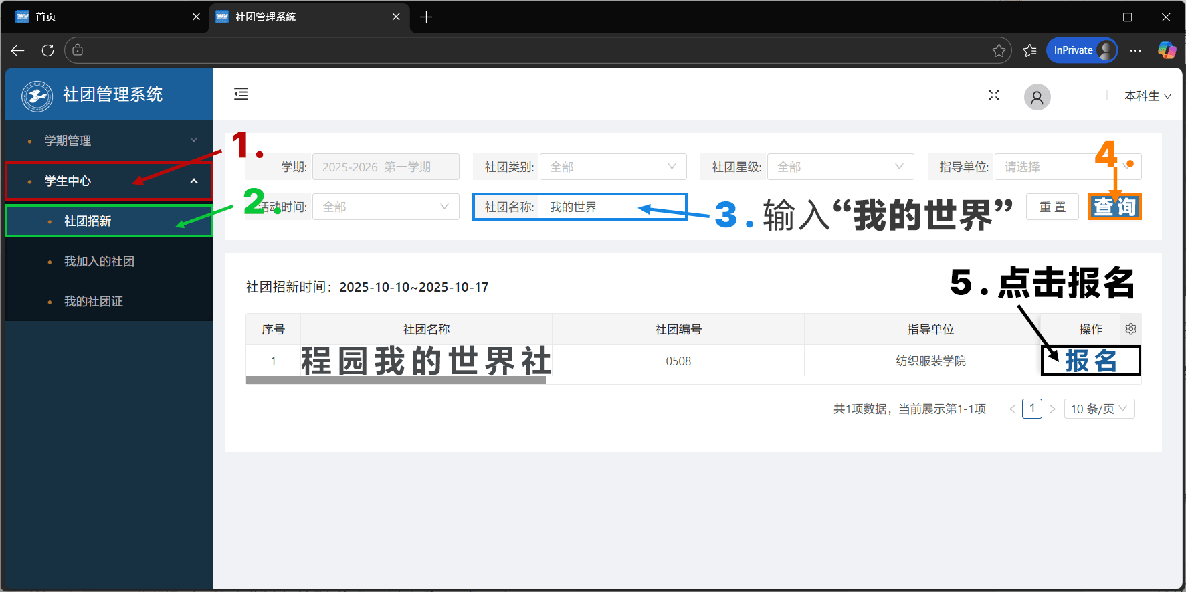Click the user avatar icon
This screenshot has width=1186, height=592.
1037,98
